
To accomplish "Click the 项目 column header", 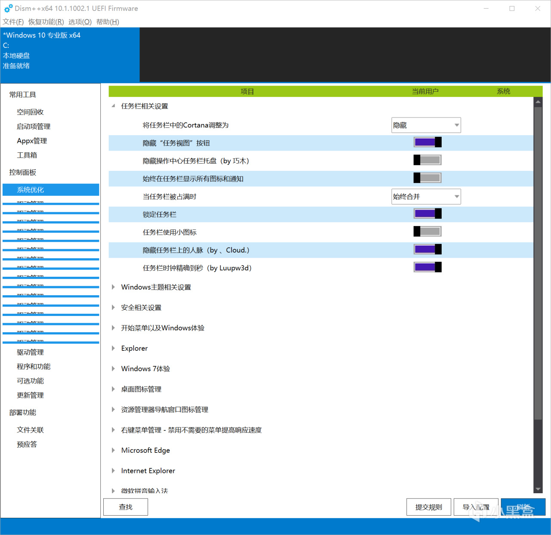I will pyautogui.click(x=247, y=91).
